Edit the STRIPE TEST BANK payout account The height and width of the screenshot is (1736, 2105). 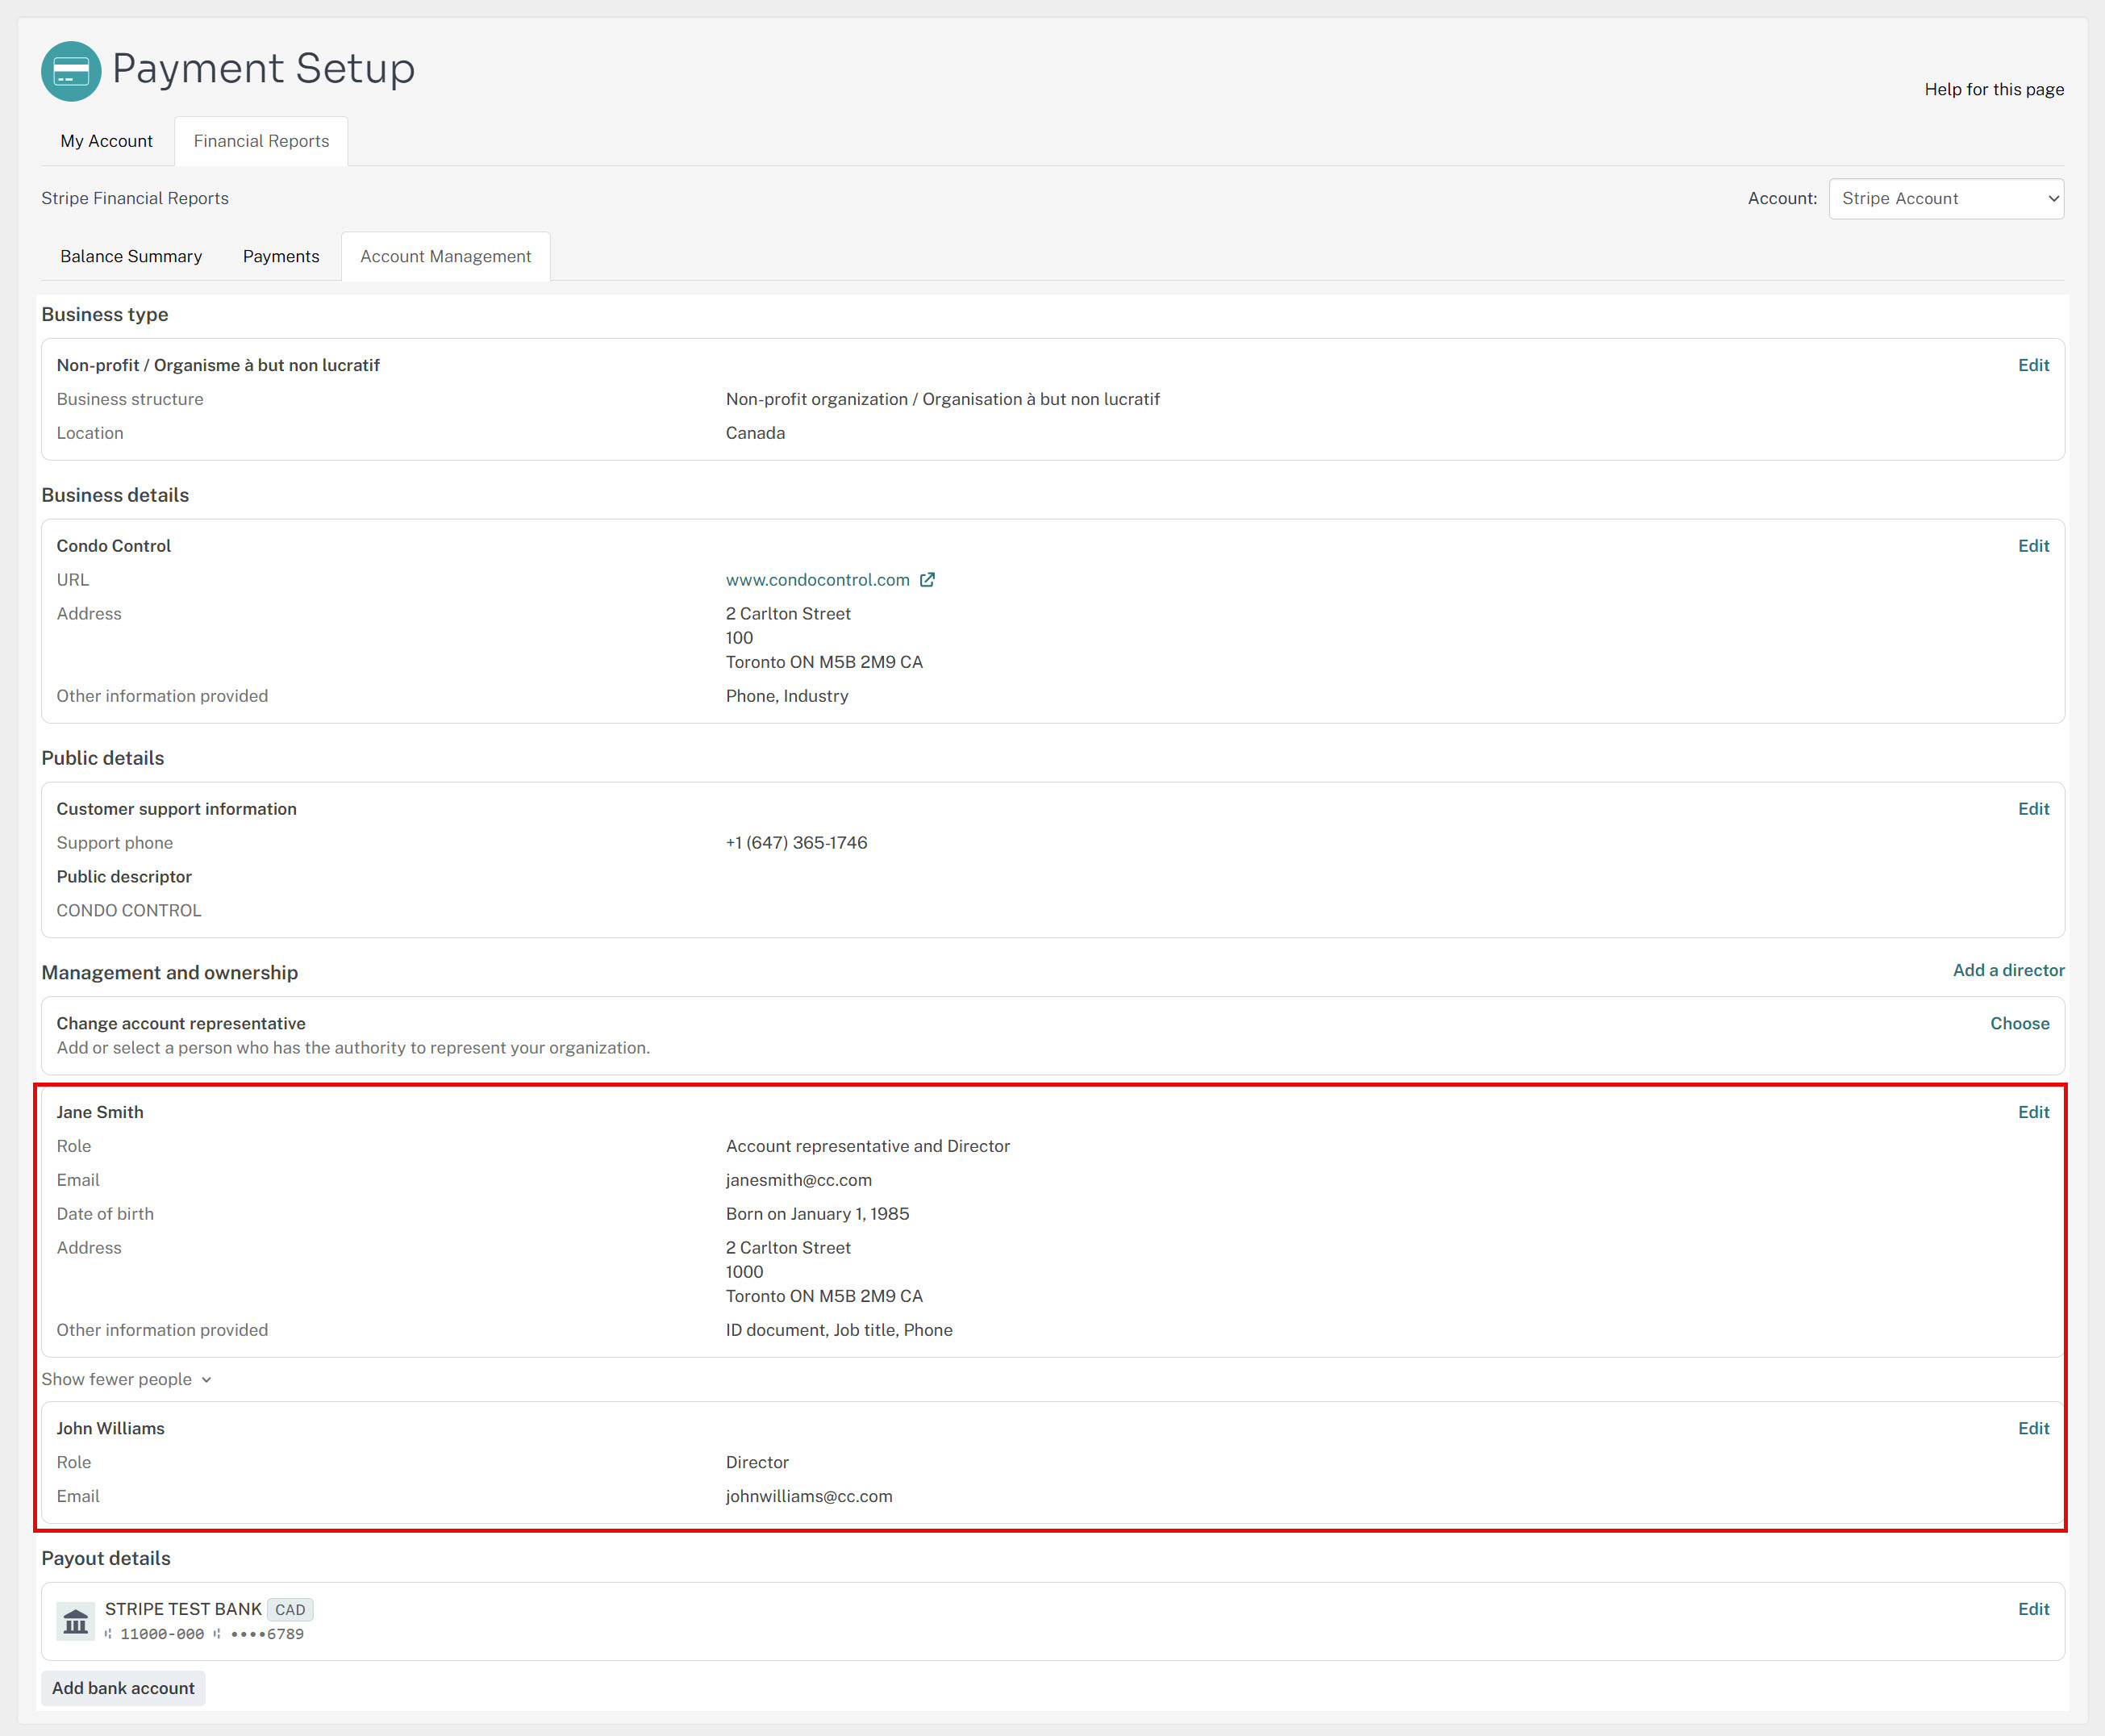point(2033,1609)
